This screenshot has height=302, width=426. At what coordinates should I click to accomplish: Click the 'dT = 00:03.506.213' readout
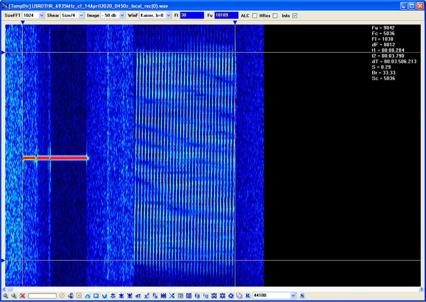point(394,62)
